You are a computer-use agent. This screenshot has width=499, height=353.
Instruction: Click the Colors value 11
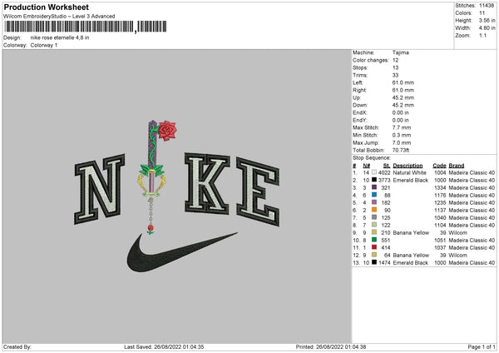(x=482, y=13)
